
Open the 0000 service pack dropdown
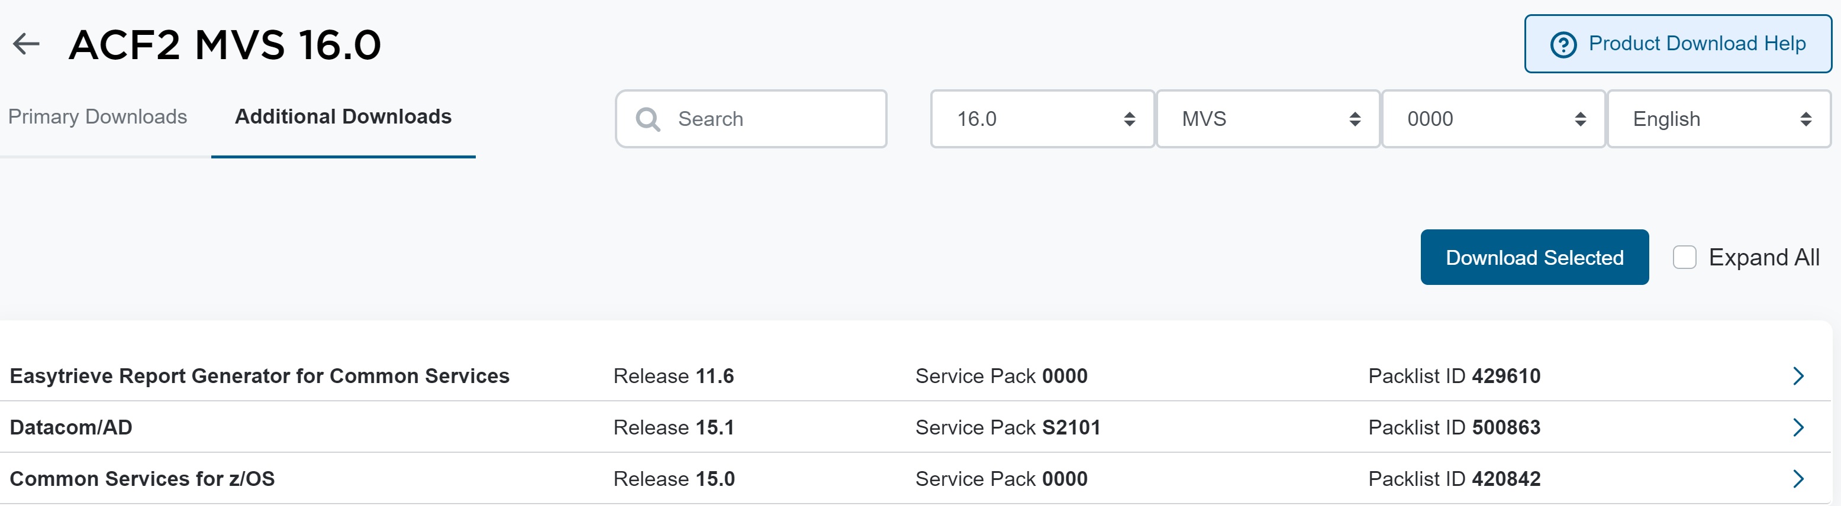click(x=1493, y=119)
